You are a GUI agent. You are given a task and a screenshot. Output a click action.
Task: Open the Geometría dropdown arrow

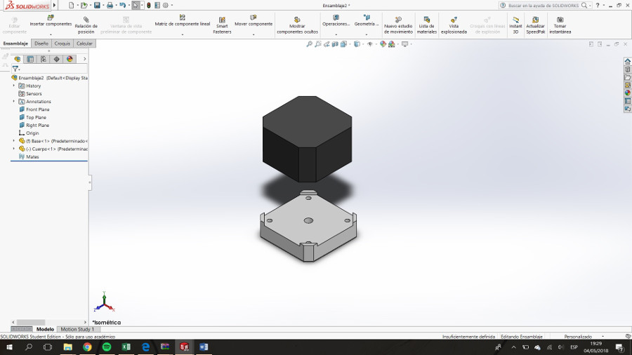click(x=366, y=34)
